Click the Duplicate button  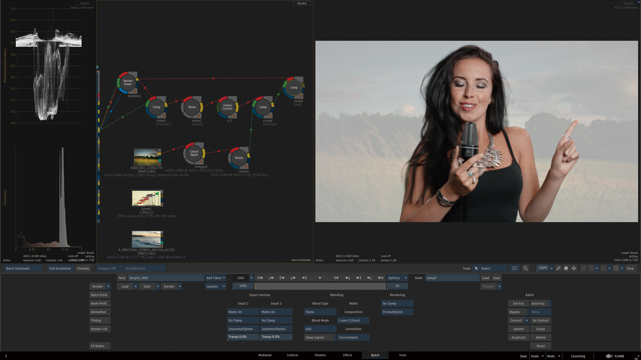(x=518, y=337)
